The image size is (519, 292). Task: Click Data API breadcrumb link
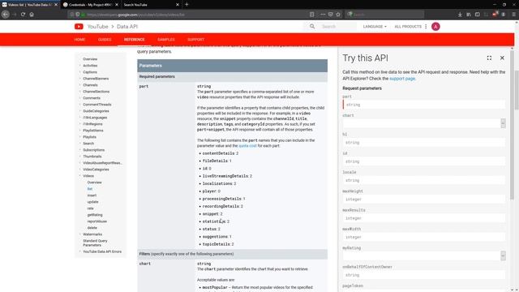click(x=127, y=27)
